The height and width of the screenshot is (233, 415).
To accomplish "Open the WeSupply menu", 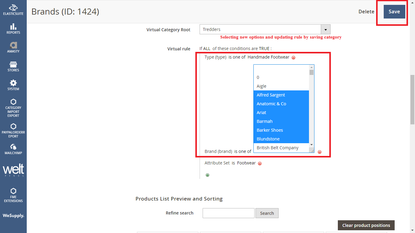I will point(13,215).
